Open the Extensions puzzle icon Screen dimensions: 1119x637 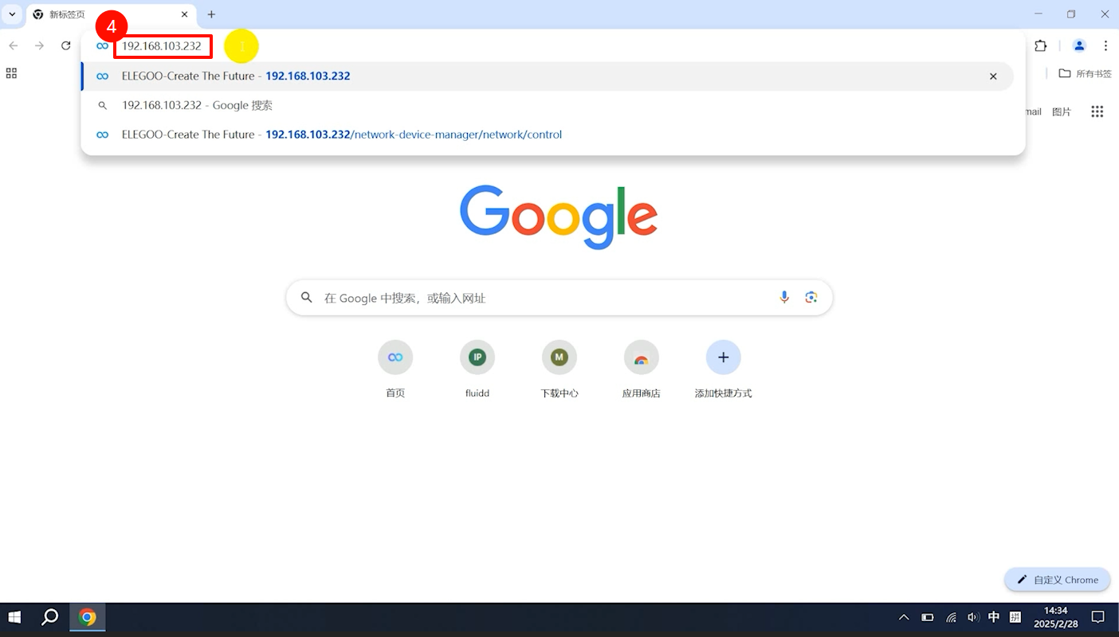pos(1040,46)
